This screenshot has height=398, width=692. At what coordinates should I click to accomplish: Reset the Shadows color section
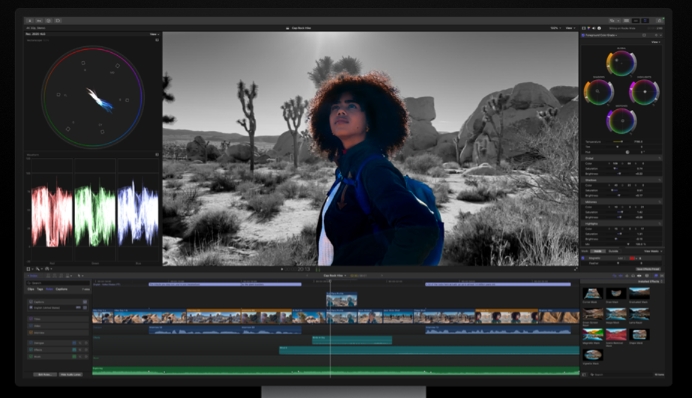tap(660, 180)
